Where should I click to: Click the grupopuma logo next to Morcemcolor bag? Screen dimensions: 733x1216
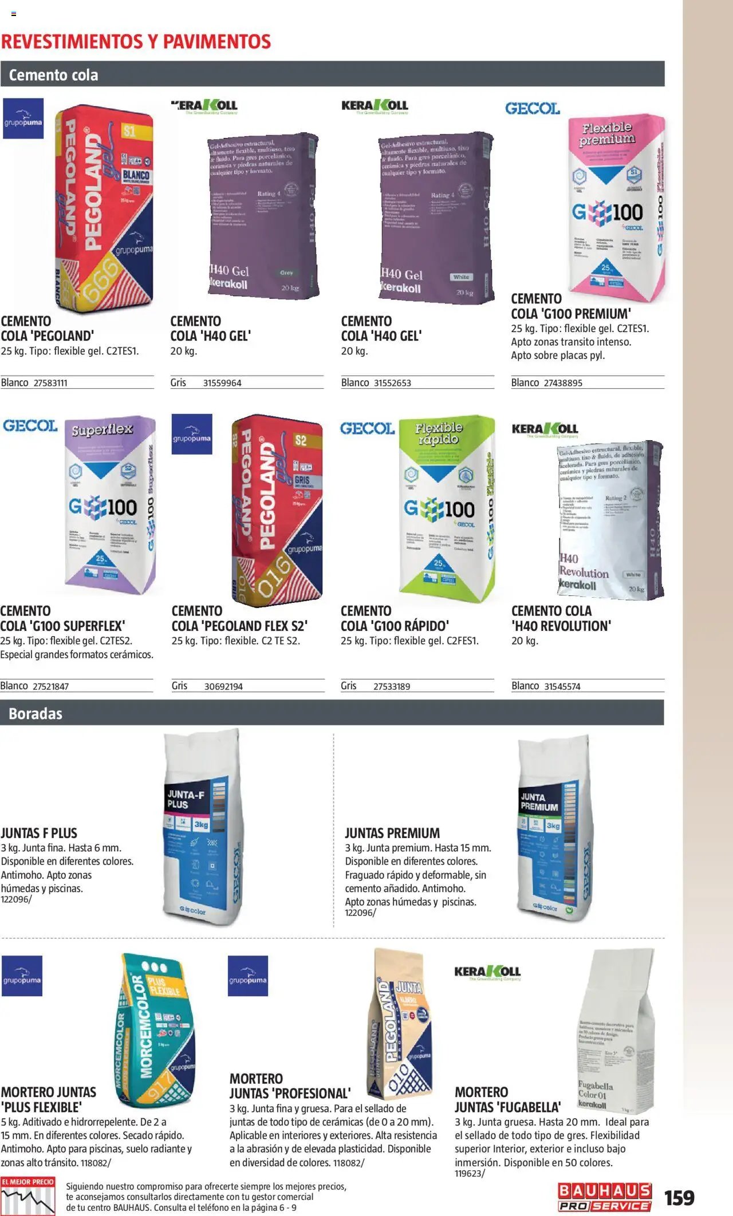click(x=22, y=976)
